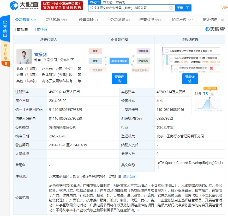Open the 工商快照 link
This screenshot has width=228, height=216.
(40, 30)
